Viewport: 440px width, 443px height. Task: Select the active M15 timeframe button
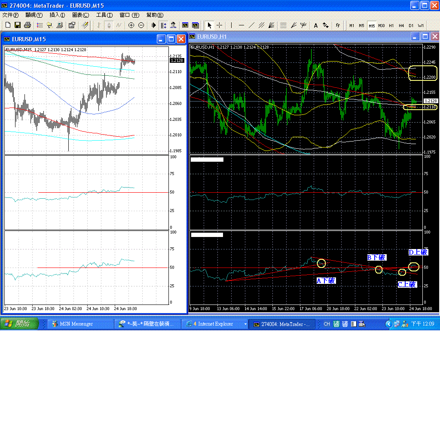tap(372, 25)
